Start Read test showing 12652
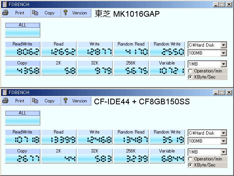Screen dimensions: 234x176 [x=59, y=49]
